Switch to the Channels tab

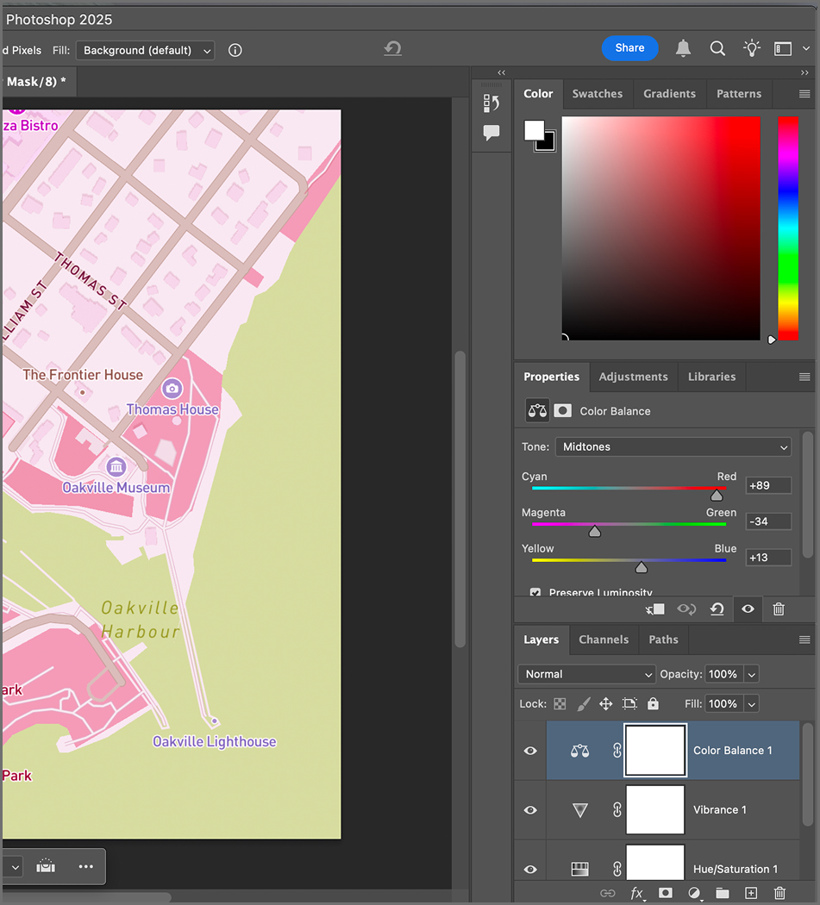coord(604,640)
